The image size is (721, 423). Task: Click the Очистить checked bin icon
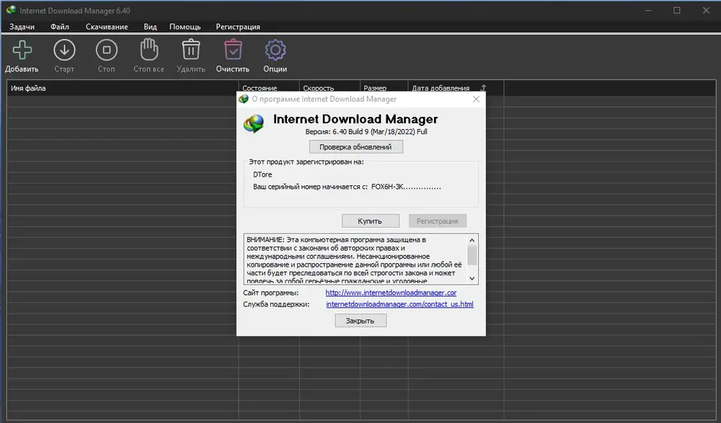click(x=233, y=50)
